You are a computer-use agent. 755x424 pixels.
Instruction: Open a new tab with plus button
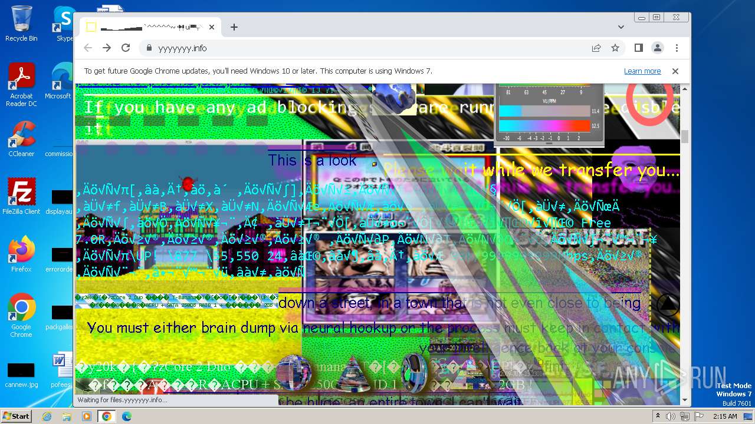[234, 27]
